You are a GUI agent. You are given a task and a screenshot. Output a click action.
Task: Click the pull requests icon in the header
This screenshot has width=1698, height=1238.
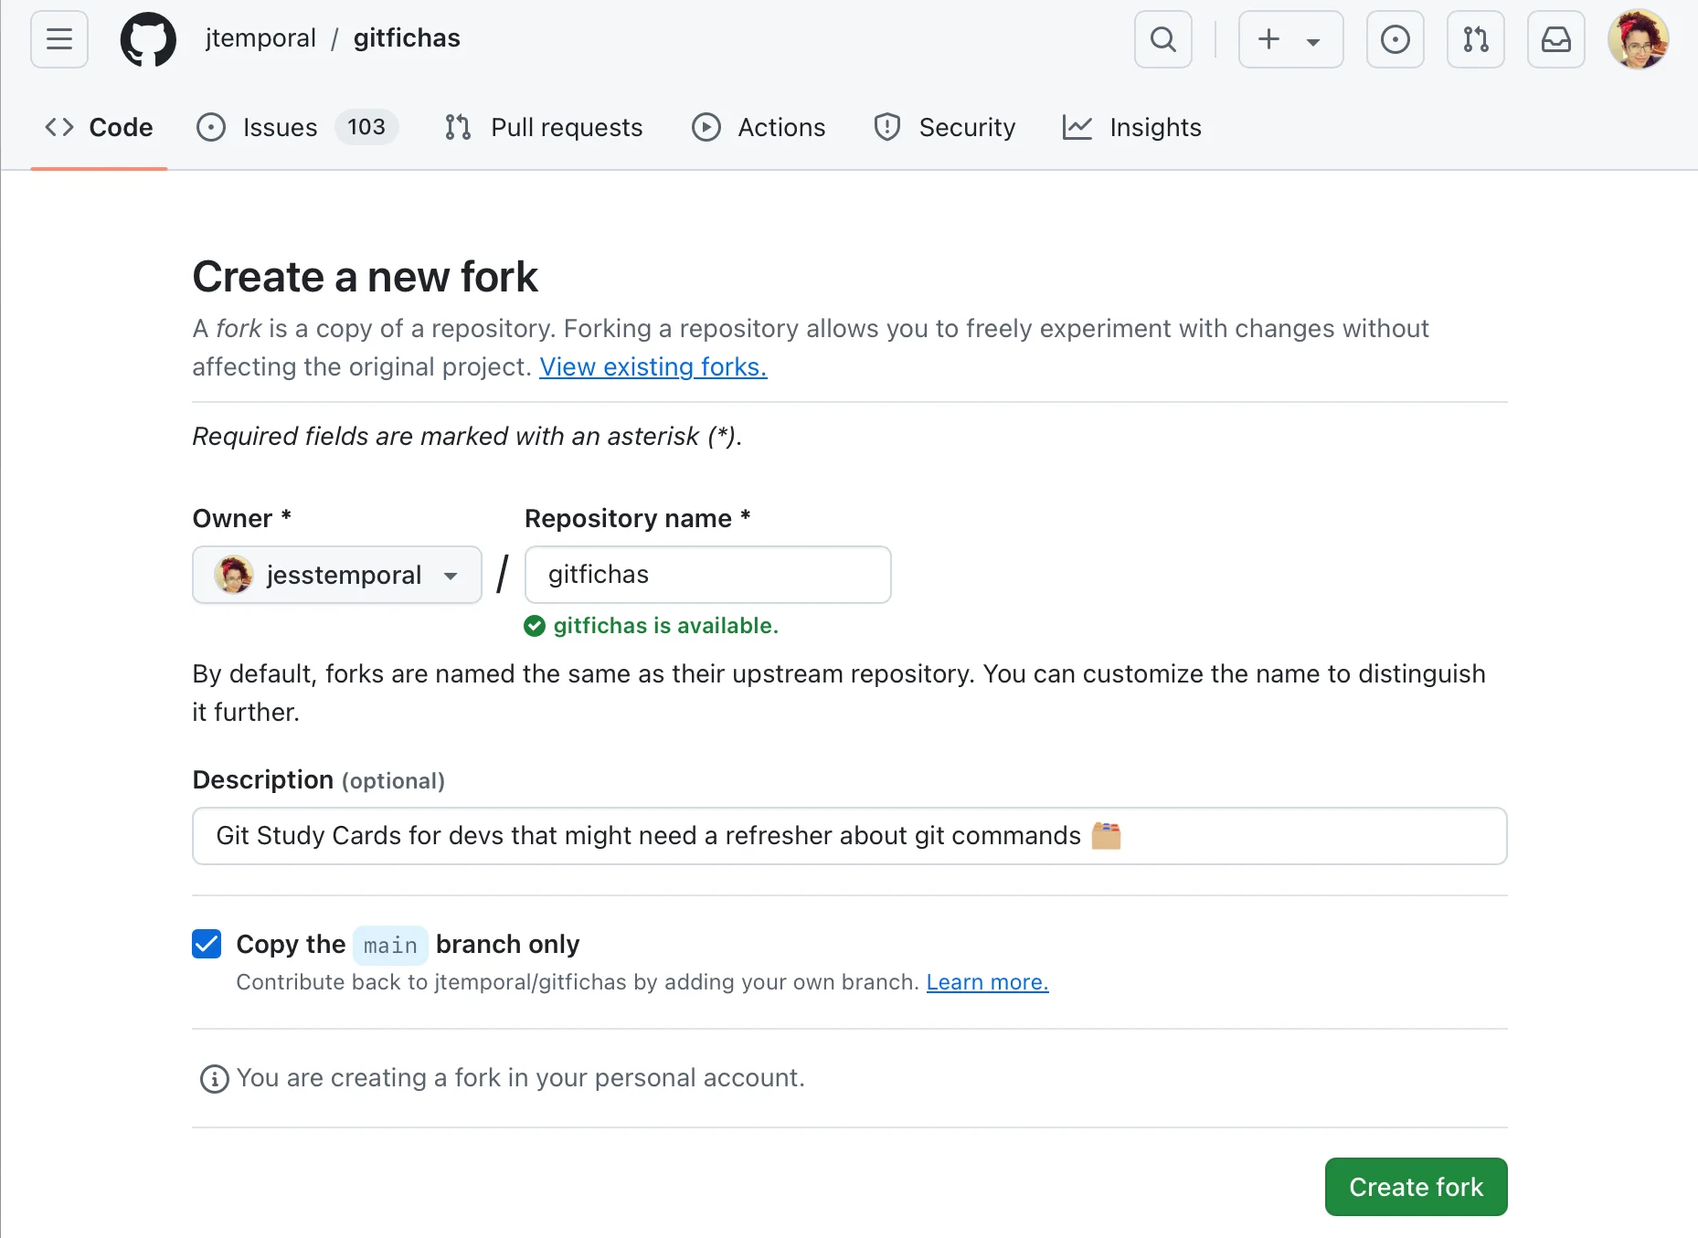1474,39
